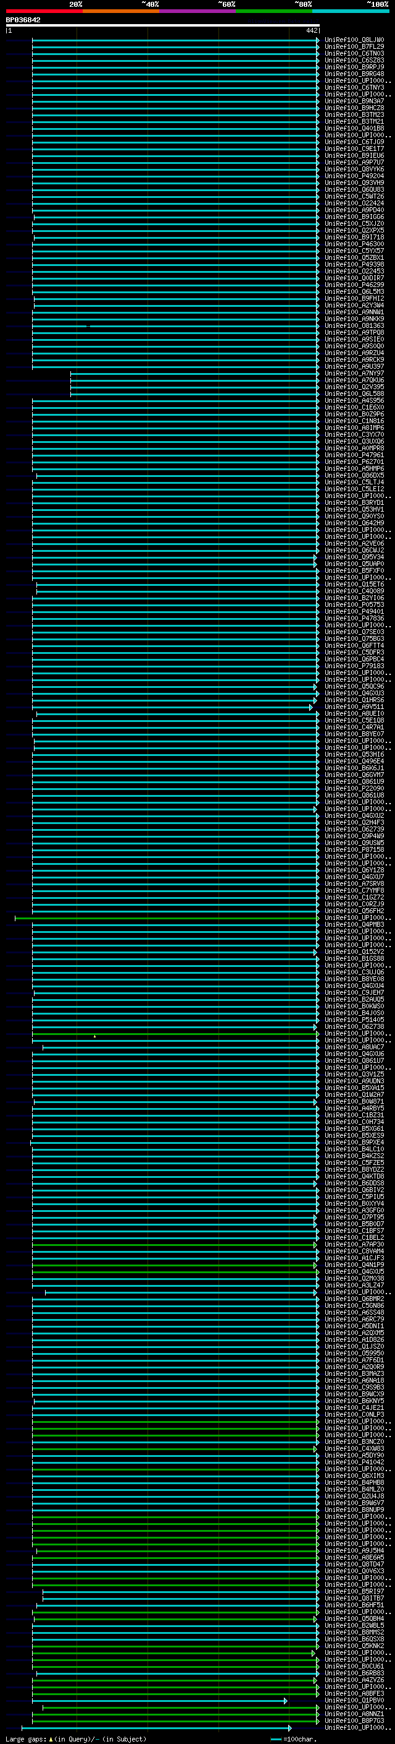The image size is (395, 1744).
Task: Click hit UniRef100_P87158
Action: (354, 849)
